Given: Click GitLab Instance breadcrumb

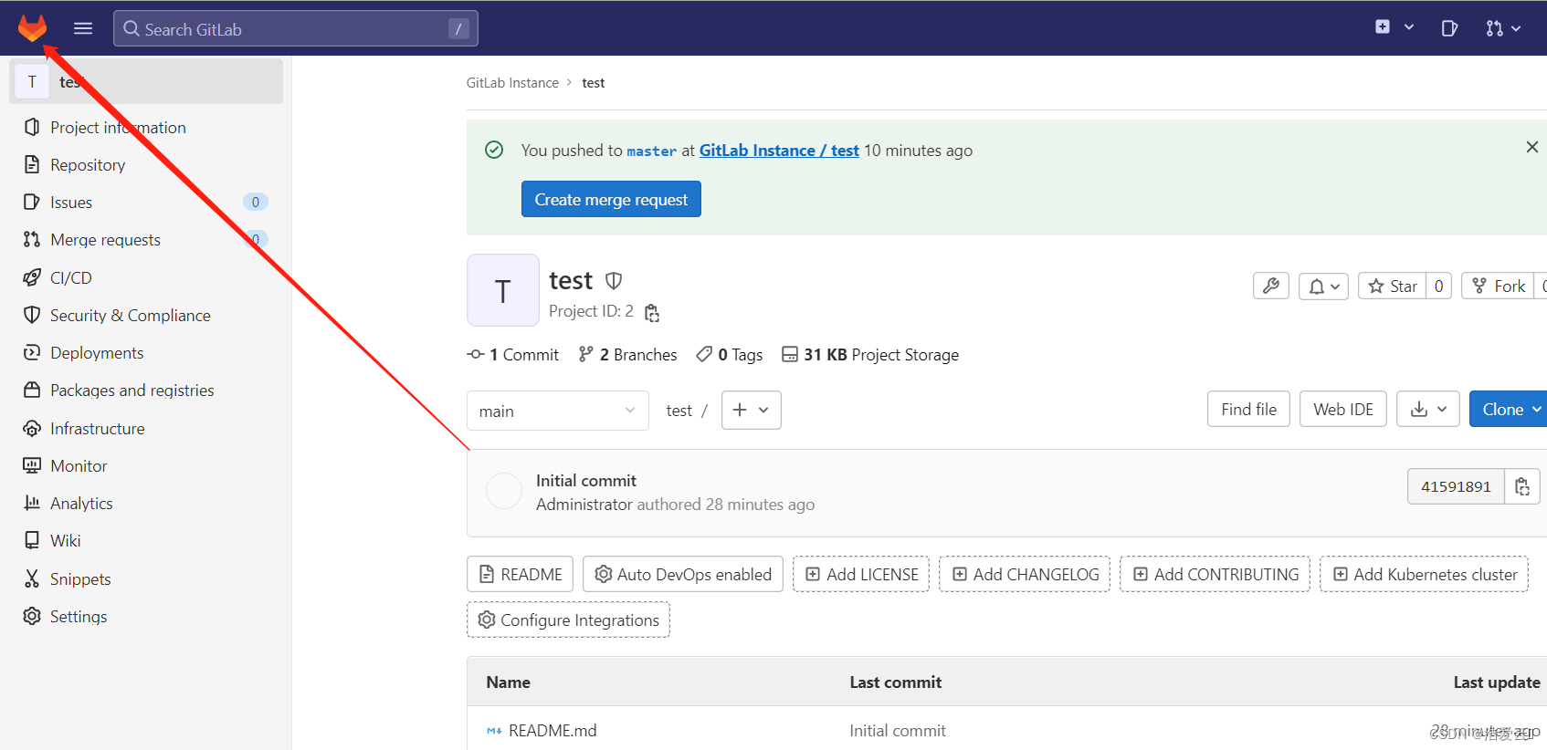Looking at the screenshot, I should (512, 82).
